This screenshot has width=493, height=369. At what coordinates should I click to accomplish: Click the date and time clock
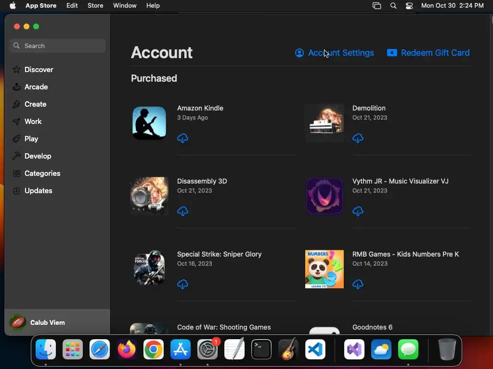(453, 6)
